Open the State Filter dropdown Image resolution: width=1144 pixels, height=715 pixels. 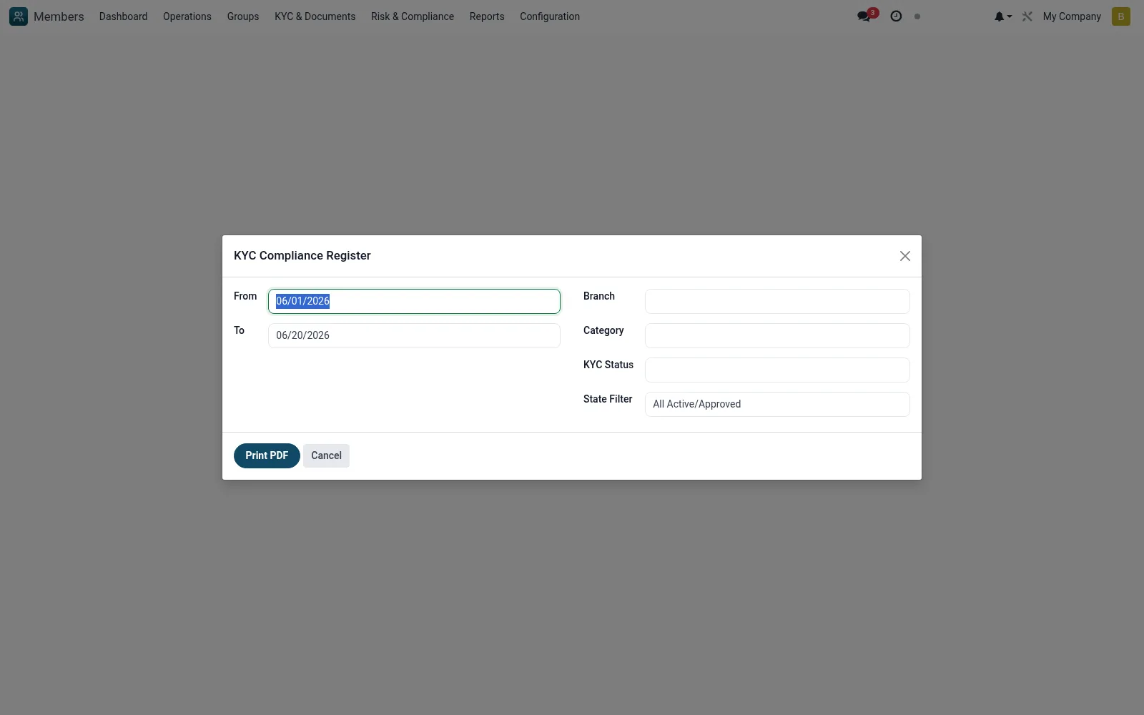777,404
